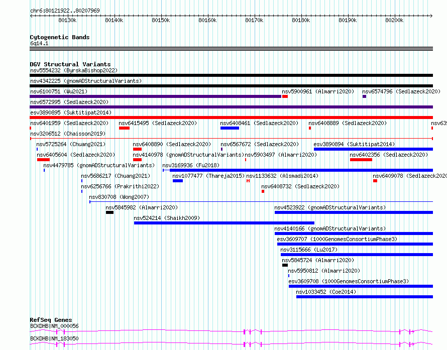447x350 pixels.
Task: Click red bar under nsv6415495
Action: coord(124,128)
